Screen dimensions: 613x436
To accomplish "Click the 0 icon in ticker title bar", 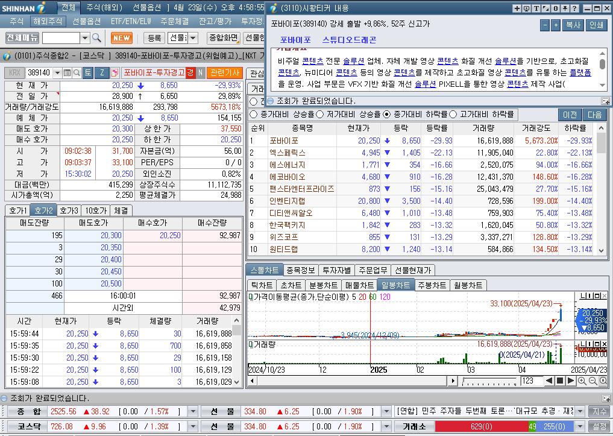I will point(555,8).
